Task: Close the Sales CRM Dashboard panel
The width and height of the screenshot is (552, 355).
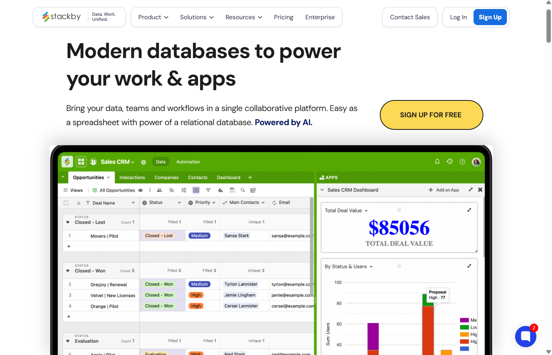Action: tap(480, 190)
